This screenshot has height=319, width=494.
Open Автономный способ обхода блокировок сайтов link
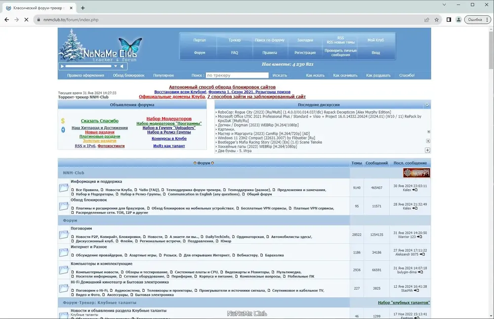[x=222, y=87]
